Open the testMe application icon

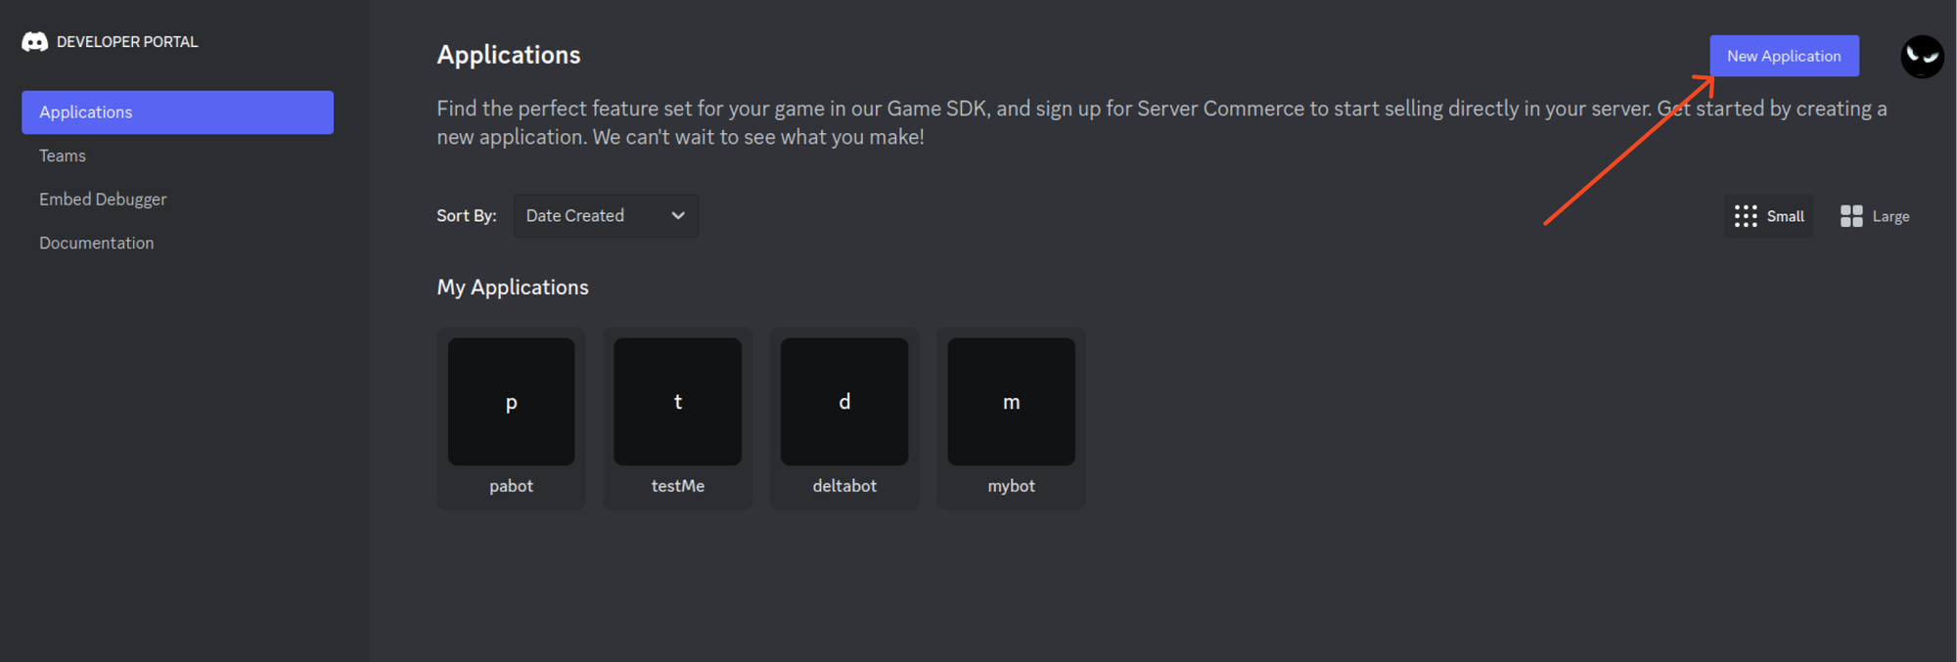(x=677, y=402)
